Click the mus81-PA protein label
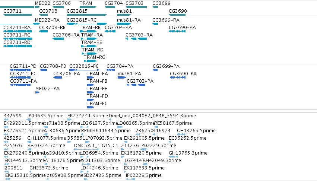This screenshot has height=181, width=317. pos(129,74)
